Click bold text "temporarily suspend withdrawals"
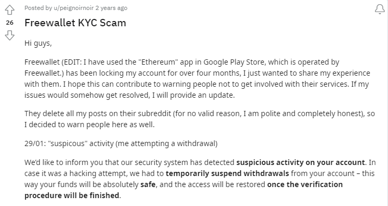388x206 pixels. tap(227, 173)
